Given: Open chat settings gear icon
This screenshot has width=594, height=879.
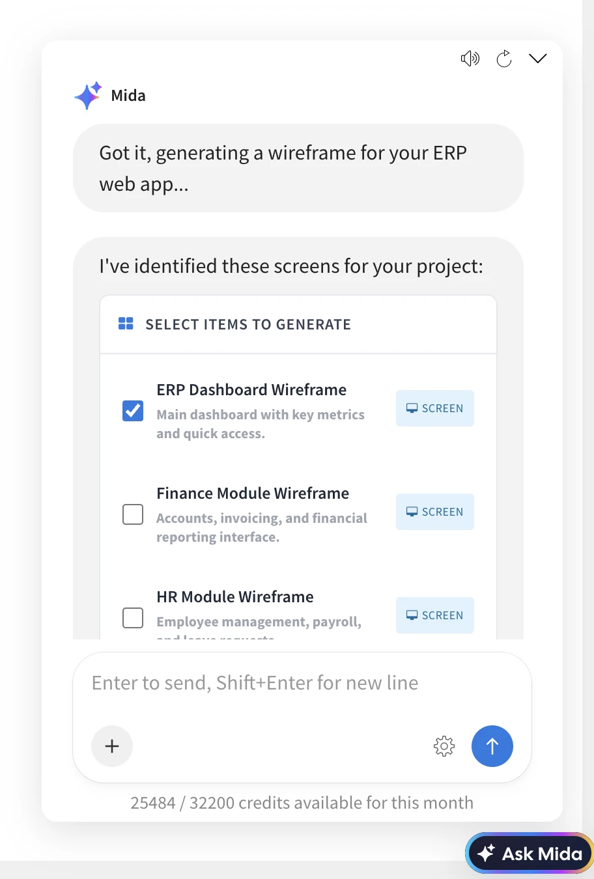Looking at the screenshot, I should 444,746.
